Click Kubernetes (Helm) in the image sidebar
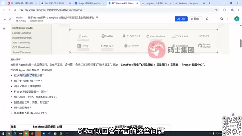 (x=22, y=38)
